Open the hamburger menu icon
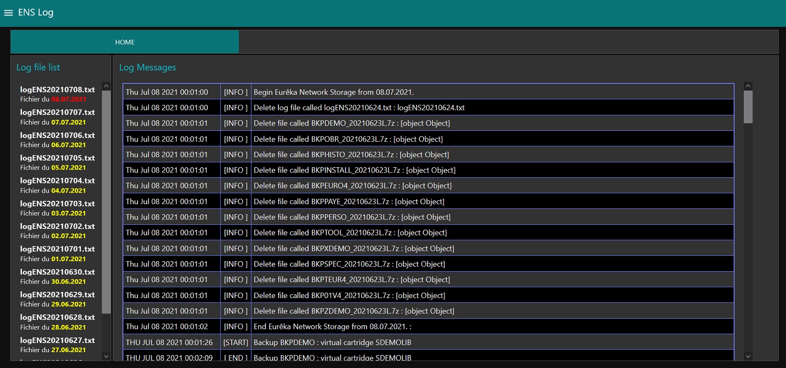The height and width of the screenshot is (368, 786). tap(8, 13)
